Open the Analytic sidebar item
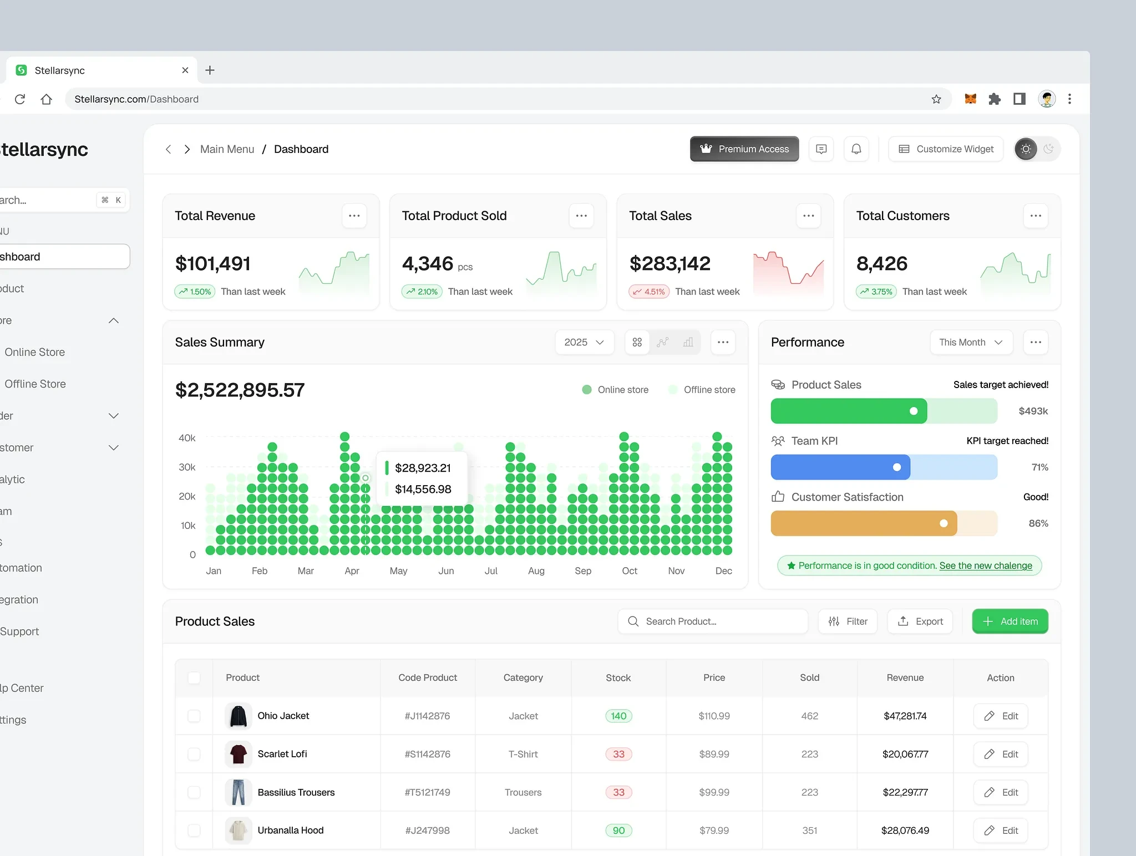This screenshot has height=856, width=1136. click(12, 479)
